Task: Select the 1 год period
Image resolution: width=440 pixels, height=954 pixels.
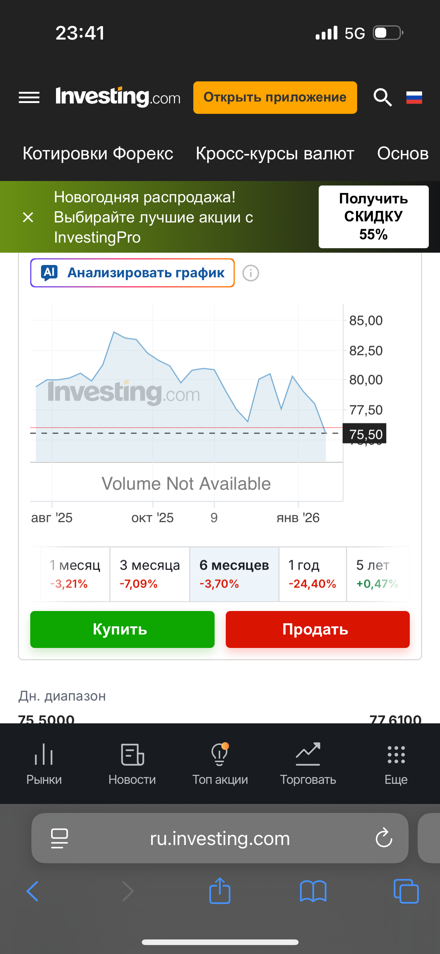Action: pyautogui.click(x=312, y=574)
